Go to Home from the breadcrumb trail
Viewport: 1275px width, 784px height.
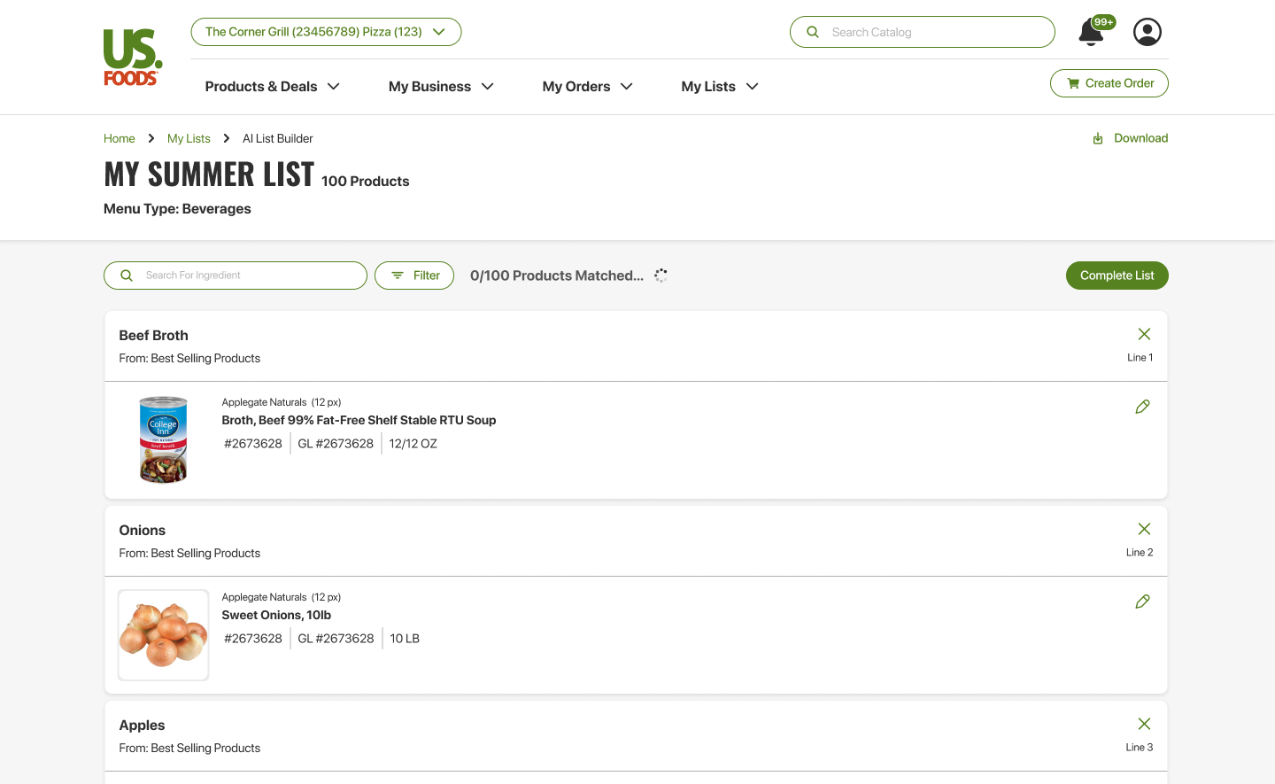(119, 138)
